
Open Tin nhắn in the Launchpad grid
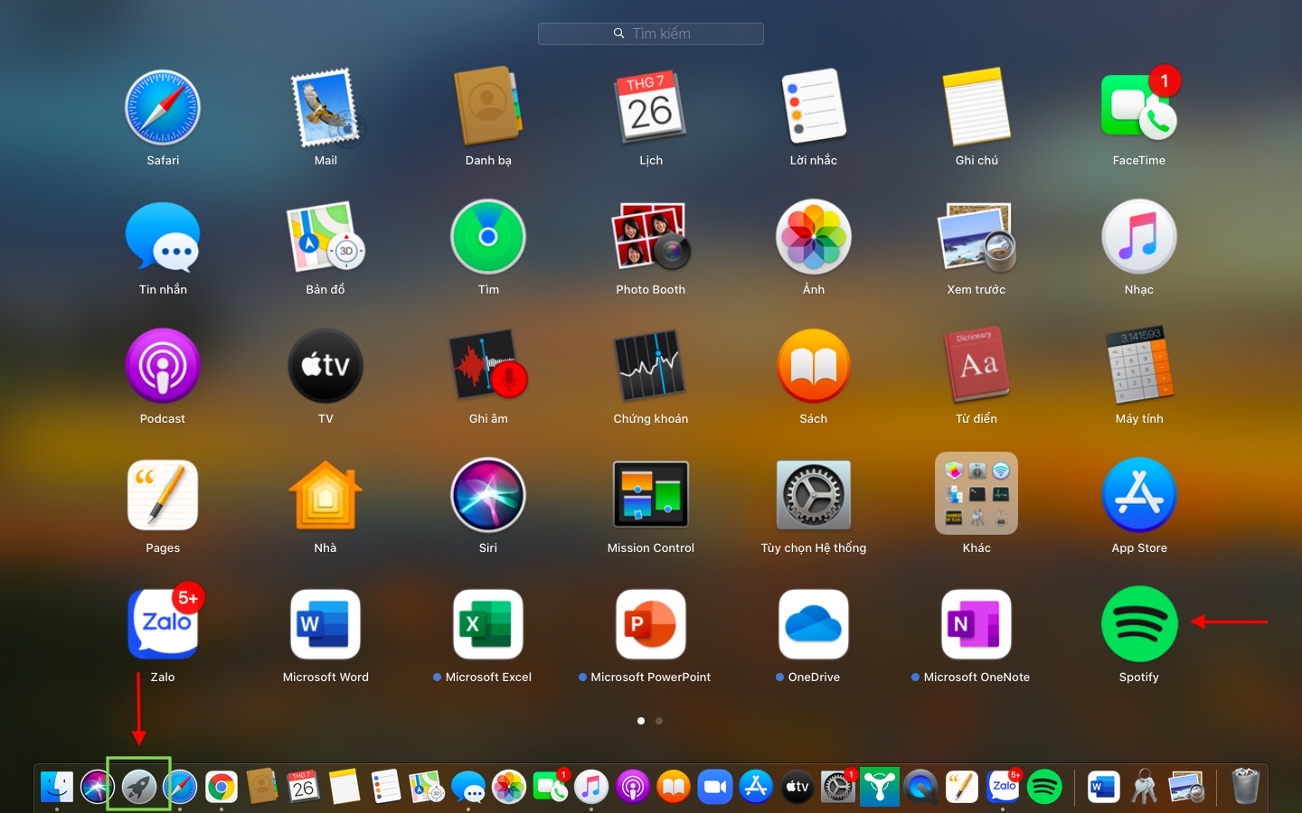(x=163, y=238)
